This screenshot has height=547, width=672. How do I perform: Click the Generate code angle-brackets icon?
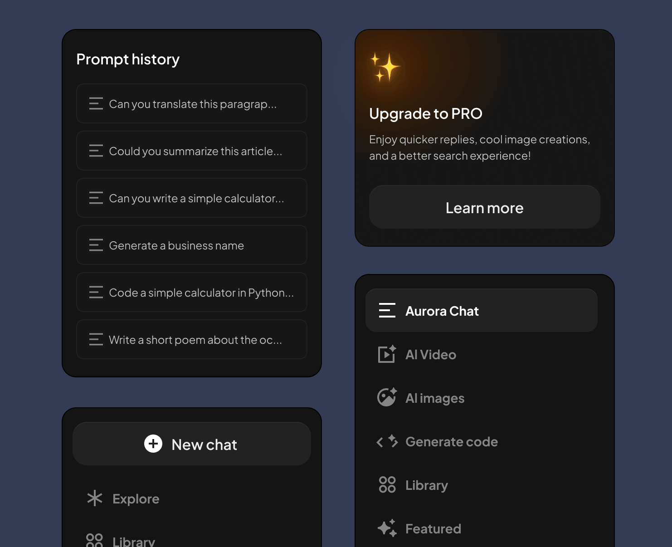[386, 441]
